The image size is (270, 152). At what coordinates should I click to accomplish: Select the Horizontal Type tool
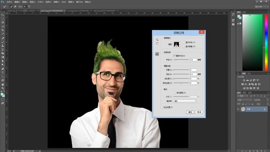[x=3, y=73]
